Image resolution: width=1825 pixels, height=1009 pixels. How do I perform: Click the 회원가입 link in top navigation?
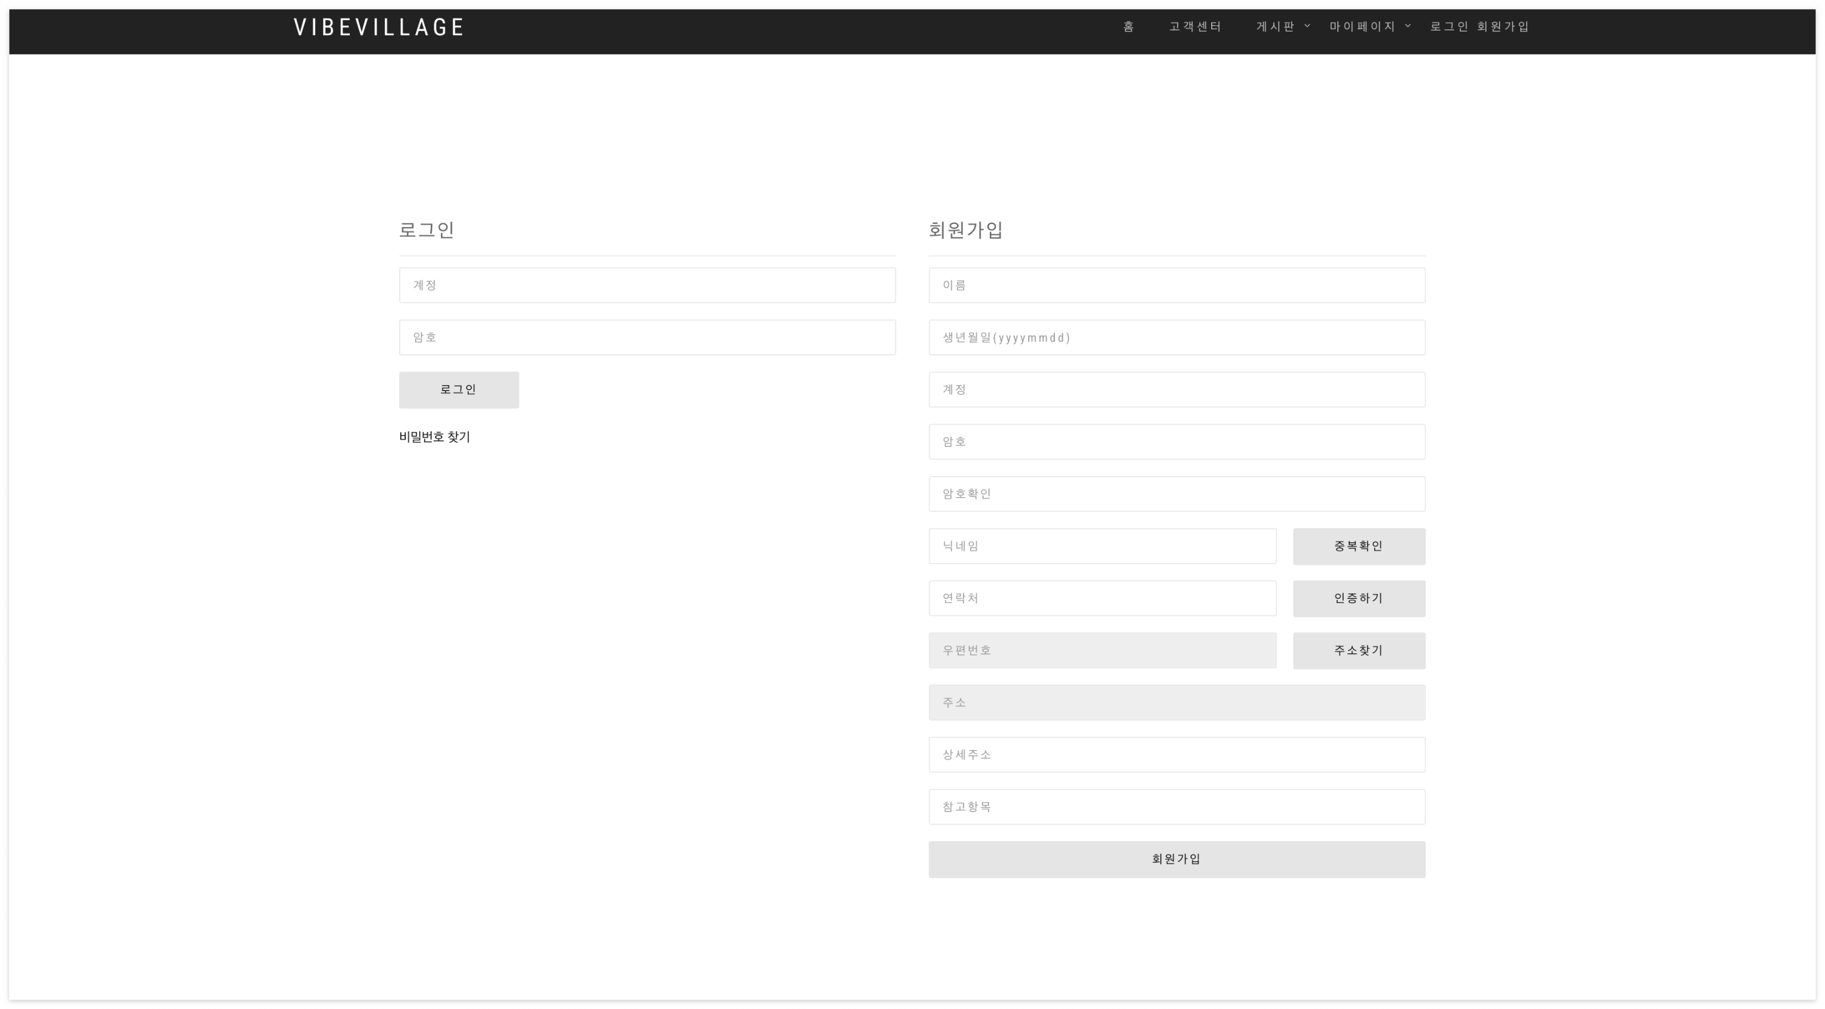[x=1503, y=27]
